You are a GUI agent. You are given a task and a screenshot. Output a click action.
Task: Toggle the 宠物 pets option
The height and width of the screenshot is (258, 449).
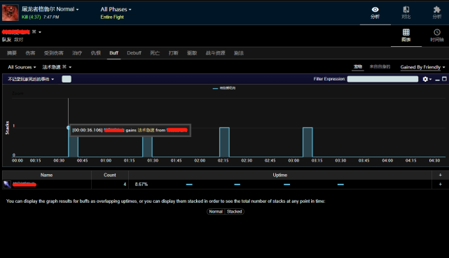(x=358, y=66)
